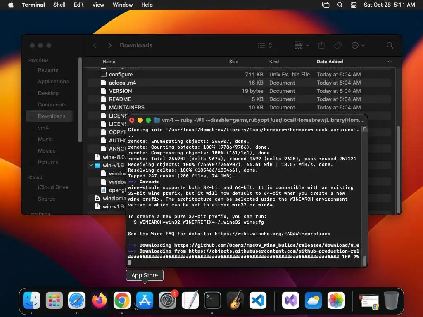
Task: Go forward in Finder Downloads window
Action: [109, 45]
